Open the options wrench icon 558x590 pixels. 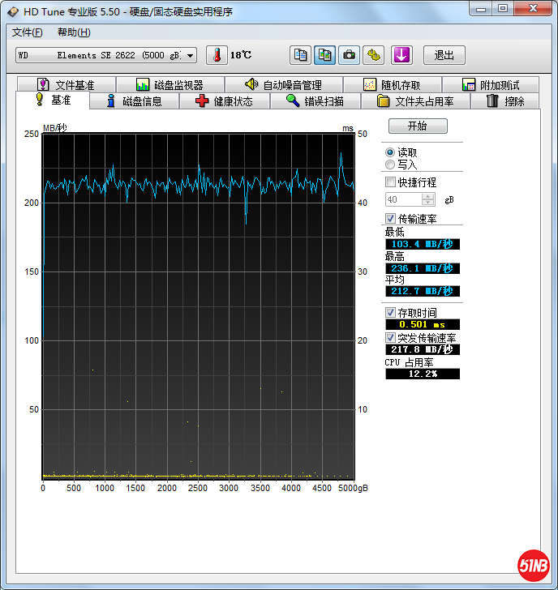pyautogui.click(x=373, y=55)
